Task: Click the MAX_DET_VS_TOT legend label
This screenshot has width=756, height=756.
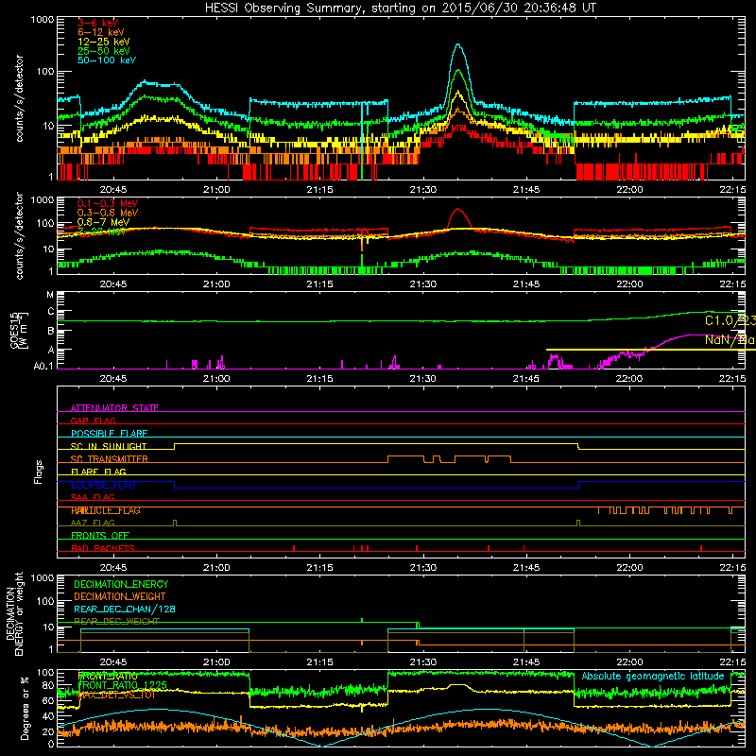Action: pyautogui.click(x=116, y=695)
